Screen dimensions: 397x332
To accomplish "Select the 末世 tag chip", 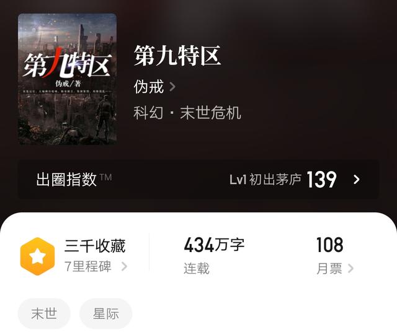I will tap(44, 313).
